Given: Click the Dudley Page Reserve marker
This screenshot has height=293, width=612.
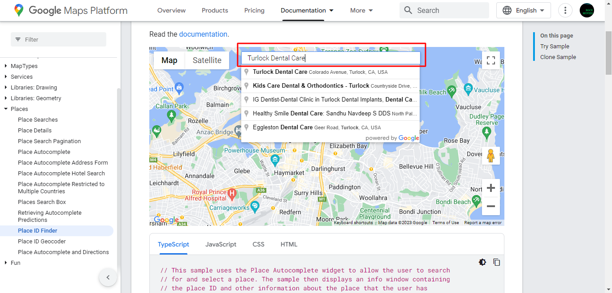Looking at the screenshot, I should 487,132.
